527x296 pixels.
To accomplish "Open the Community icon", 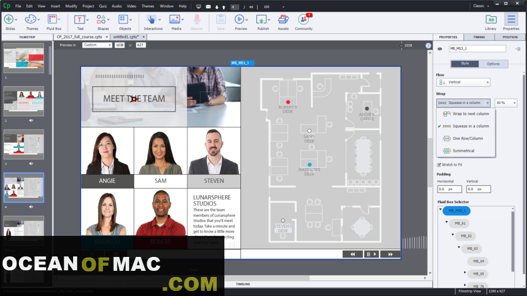I will pyautogui.click(x=304, y=20).
